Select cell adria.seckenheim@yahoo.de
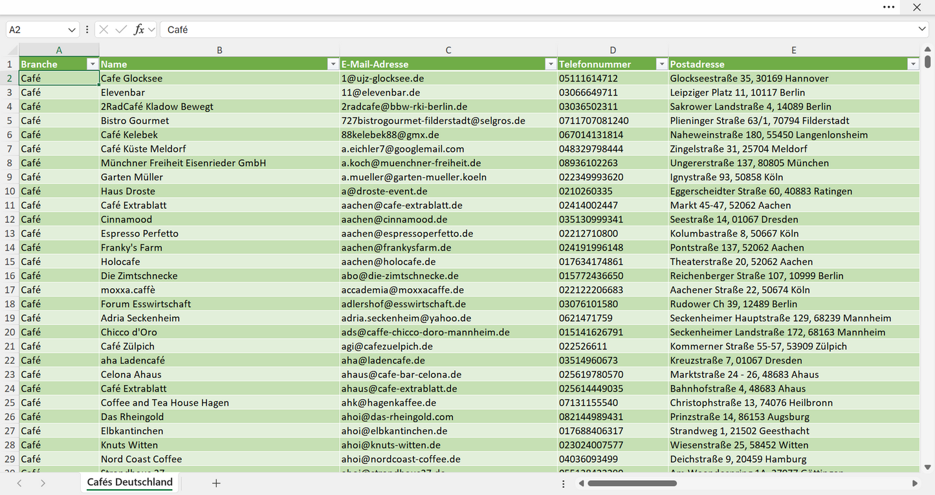Screen dimensions: 935x495 pos(448,319)
